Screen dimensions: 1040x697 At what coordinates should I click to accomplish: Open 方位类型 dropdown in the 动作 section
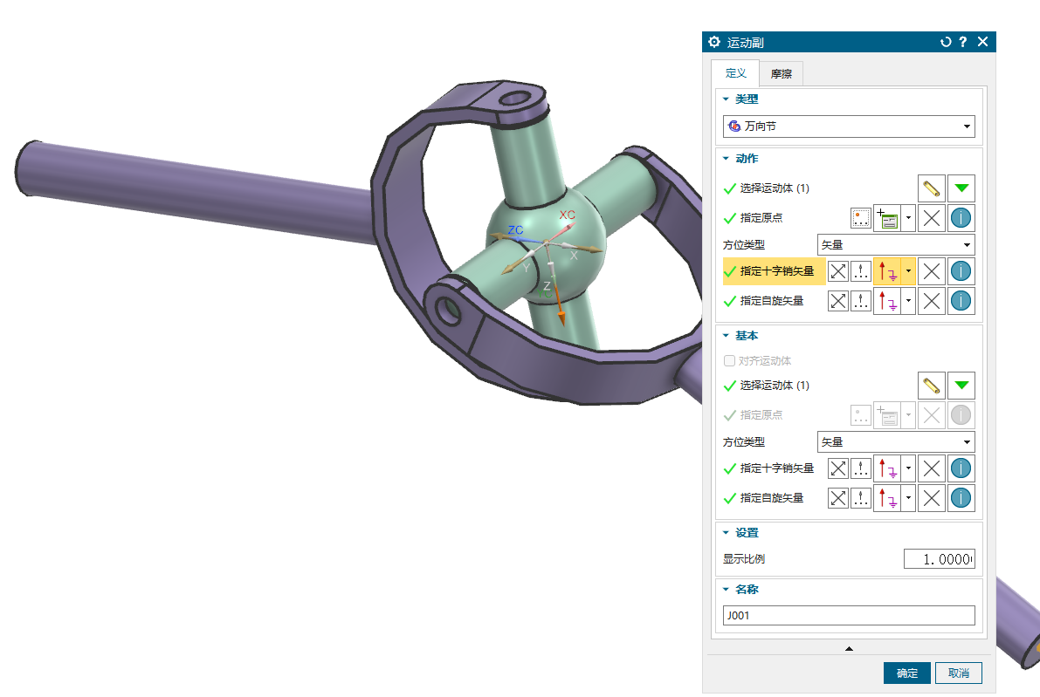(x=895, y=246)
